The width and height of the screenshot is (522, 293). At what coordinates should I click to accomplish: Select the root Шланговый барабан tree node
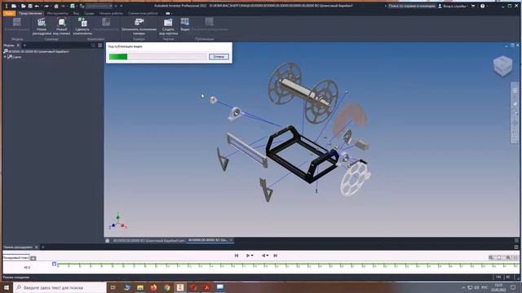coord(36,51)
